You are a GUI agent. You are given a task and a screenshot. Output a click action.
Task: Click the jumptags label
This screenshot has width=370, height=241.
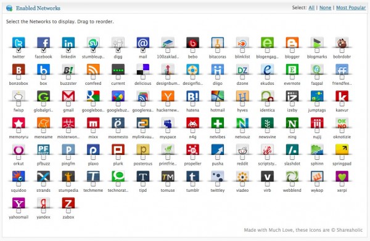317,111
